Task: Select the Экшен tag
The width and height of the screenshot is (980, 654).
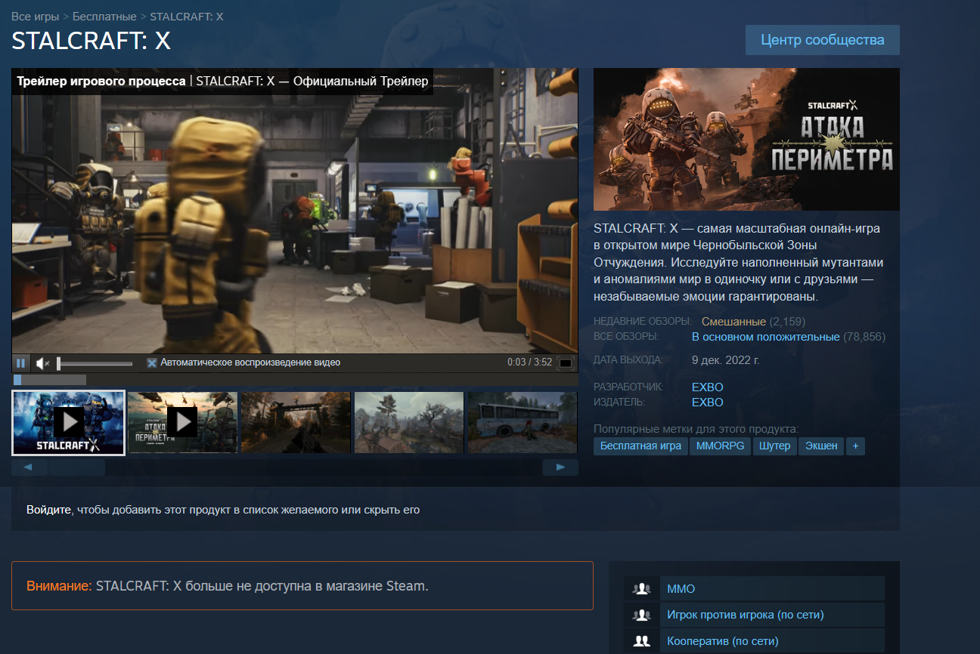Action: point(821,446)
